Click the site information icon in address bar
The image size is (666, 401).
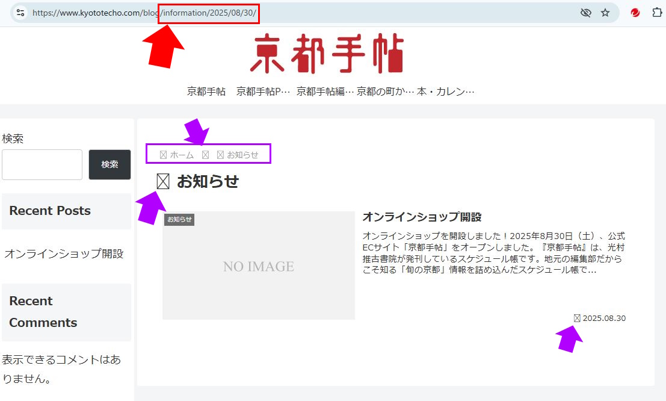20,13
